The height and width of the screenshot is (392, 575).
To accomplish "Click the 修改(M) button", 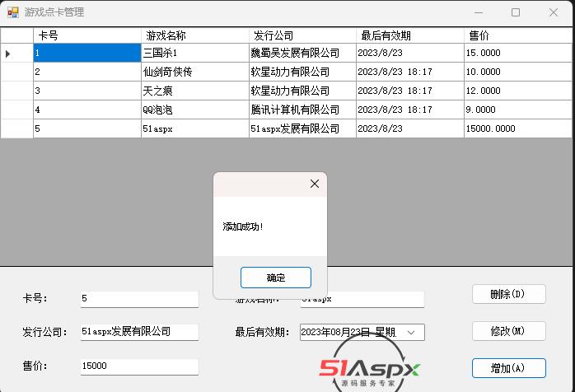I will [x=508, y=331].
